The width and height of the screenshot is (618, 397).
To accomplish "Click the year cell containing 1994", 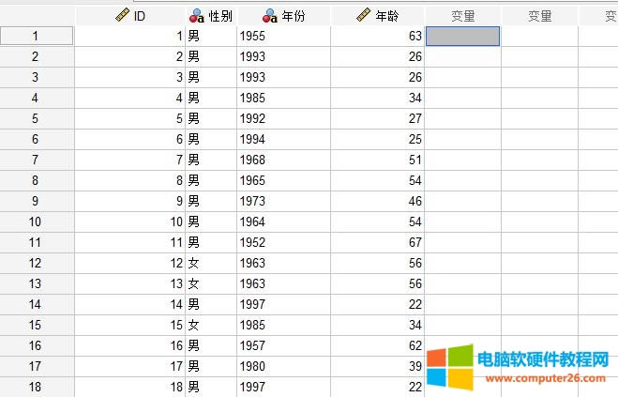I will (x=284, y=139).
